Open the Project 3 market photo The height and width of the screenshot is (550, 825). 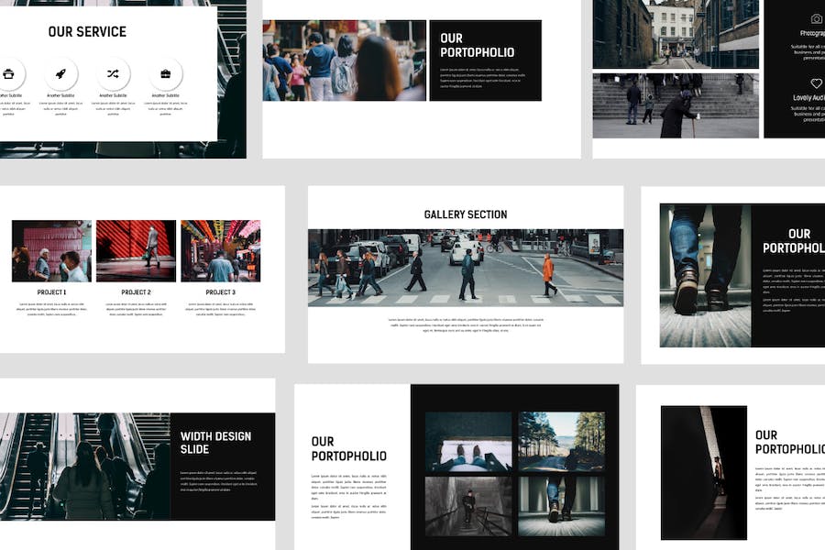[x=220, y=251]
